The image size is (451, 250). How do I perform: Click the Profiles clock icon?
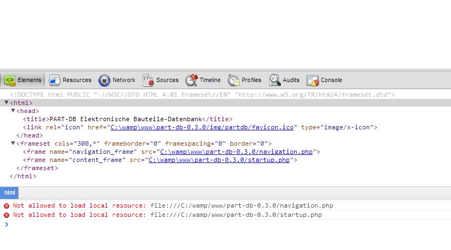tap(233, 80)
